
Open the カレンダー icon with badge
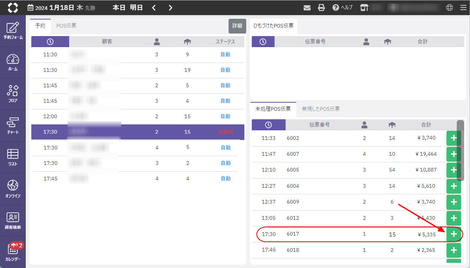13,252
